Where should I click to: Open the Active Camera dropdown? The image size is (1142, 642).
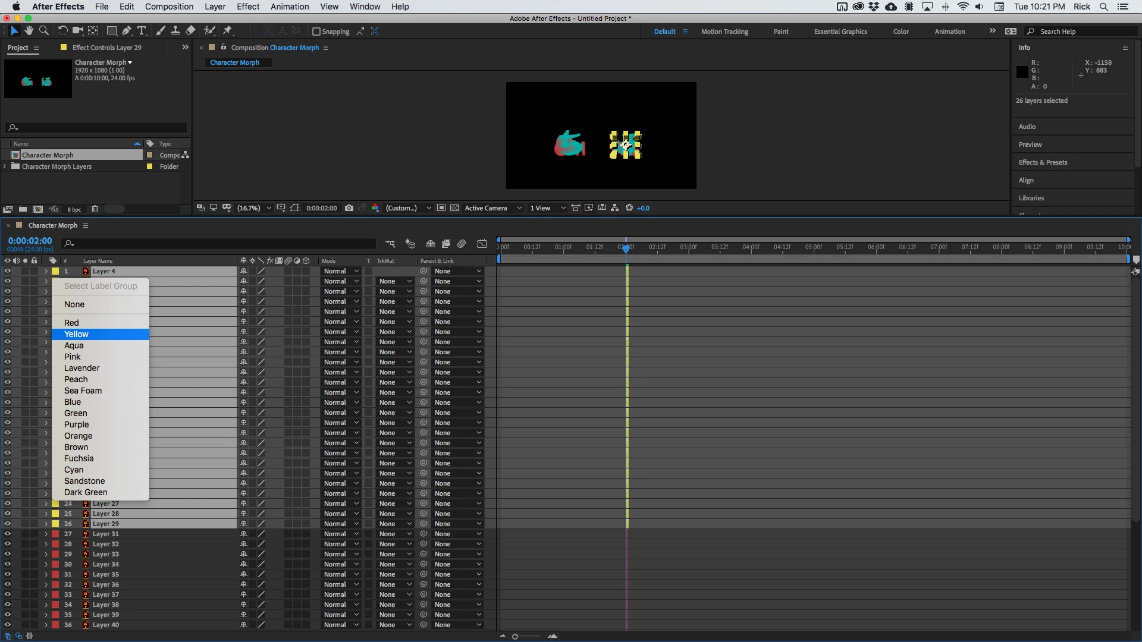pos(492,208)
